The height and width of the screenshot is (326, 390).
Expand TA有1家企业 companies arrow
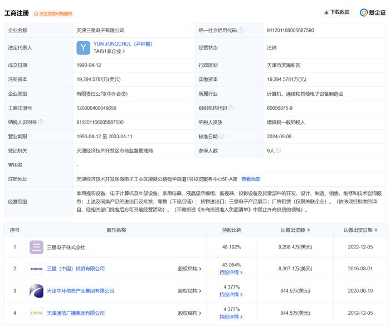[109, 51]
